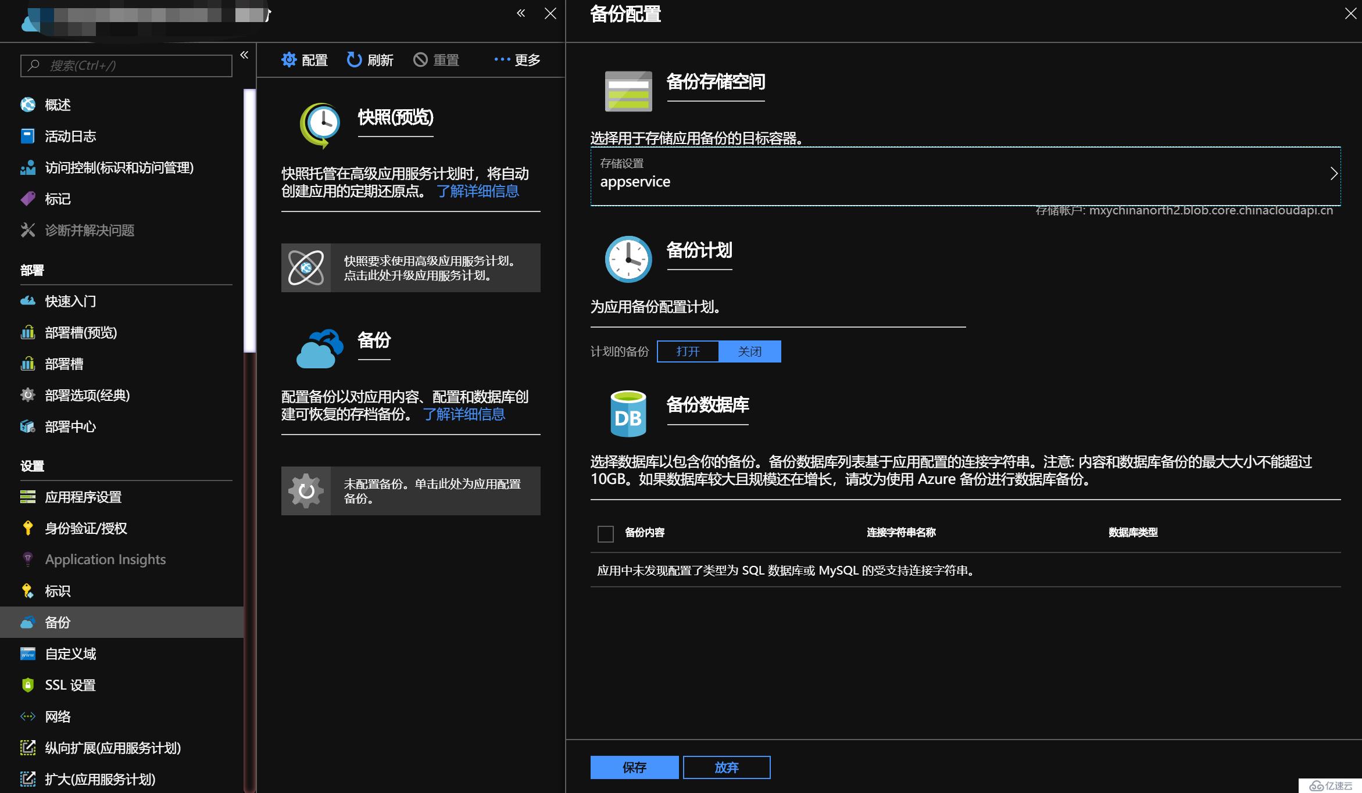This screenshot has width=1362, height=793.
Task: Toggle 计划的备份 switch to 打开
Action: tap(688, 351)
